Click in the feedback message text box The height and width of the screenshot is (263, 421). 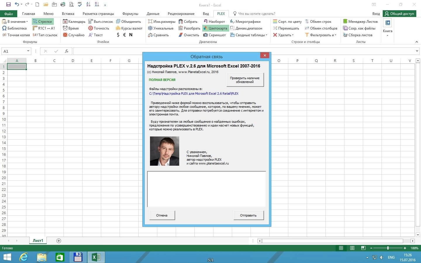coord(206,189)
